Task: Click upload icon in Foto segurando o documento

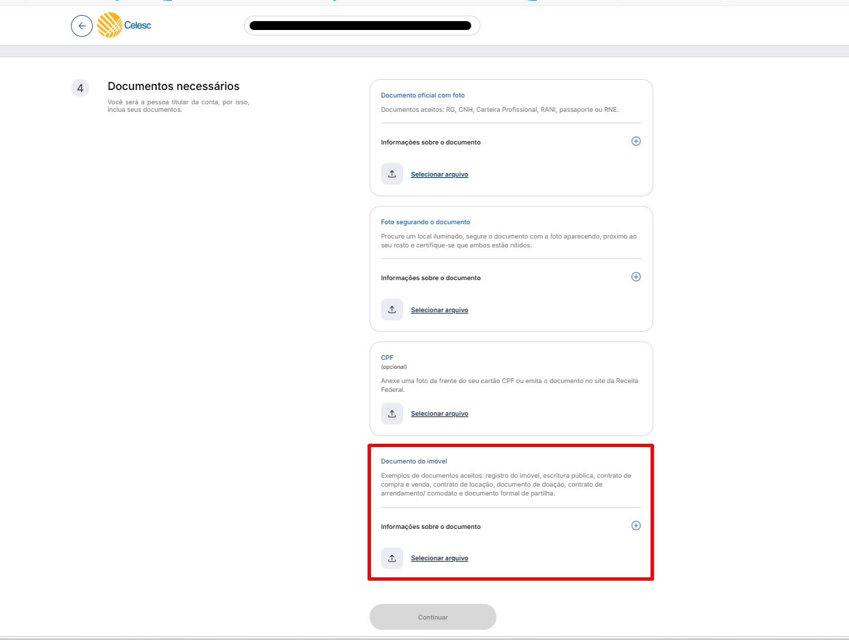Action: [x=392, y=309]
